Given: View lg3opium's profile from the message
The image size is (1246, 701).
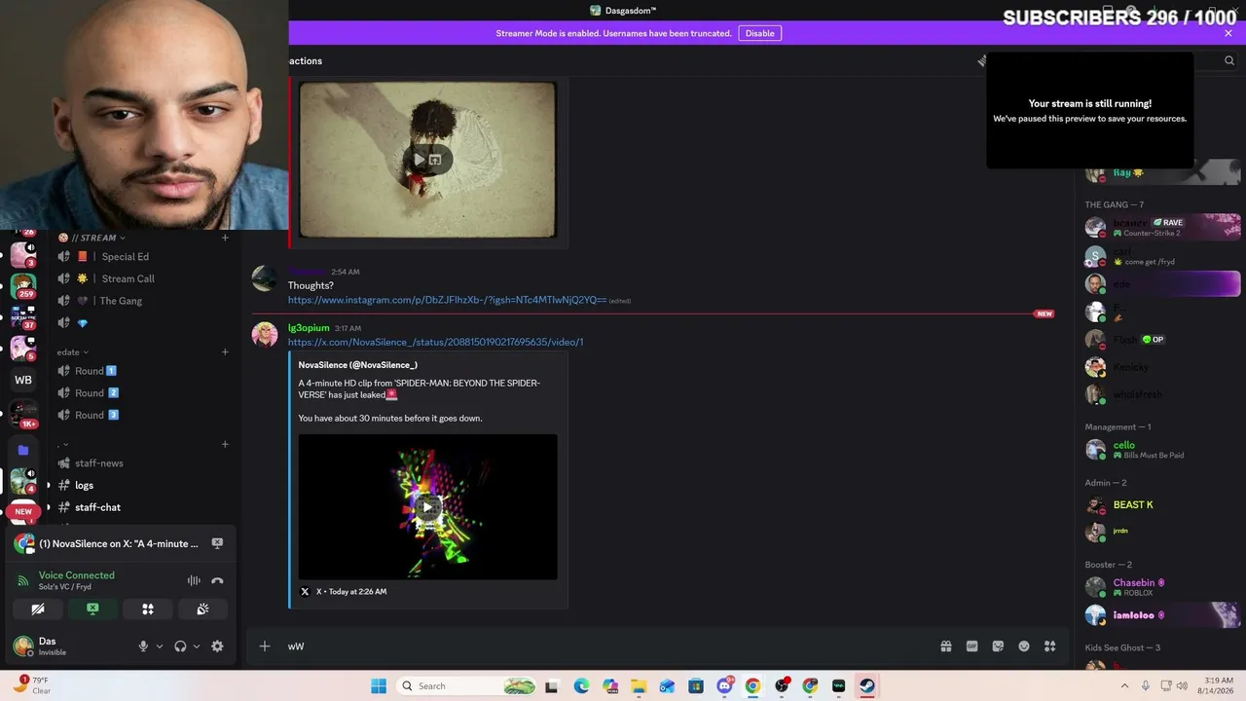Looking at the screenshot, I should [309, 328].
